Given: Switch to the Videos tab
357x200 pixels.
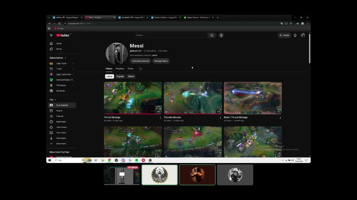Looking at the screenshot, I should 109,69.
